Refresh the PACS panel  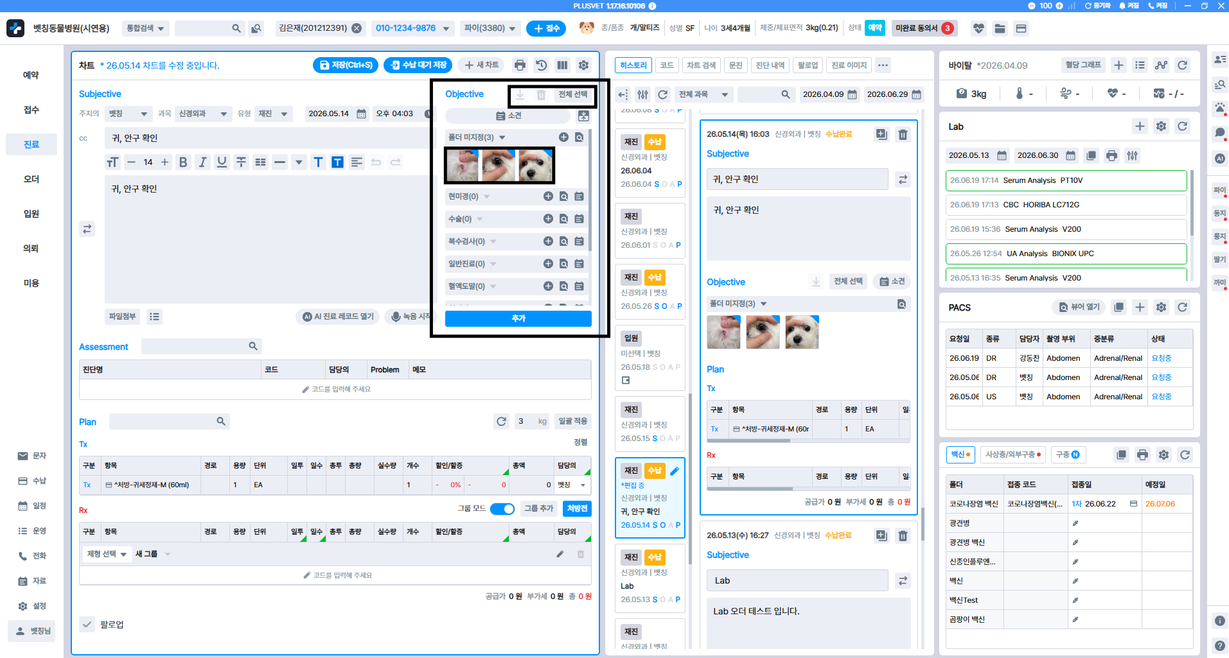(1182, 307)
